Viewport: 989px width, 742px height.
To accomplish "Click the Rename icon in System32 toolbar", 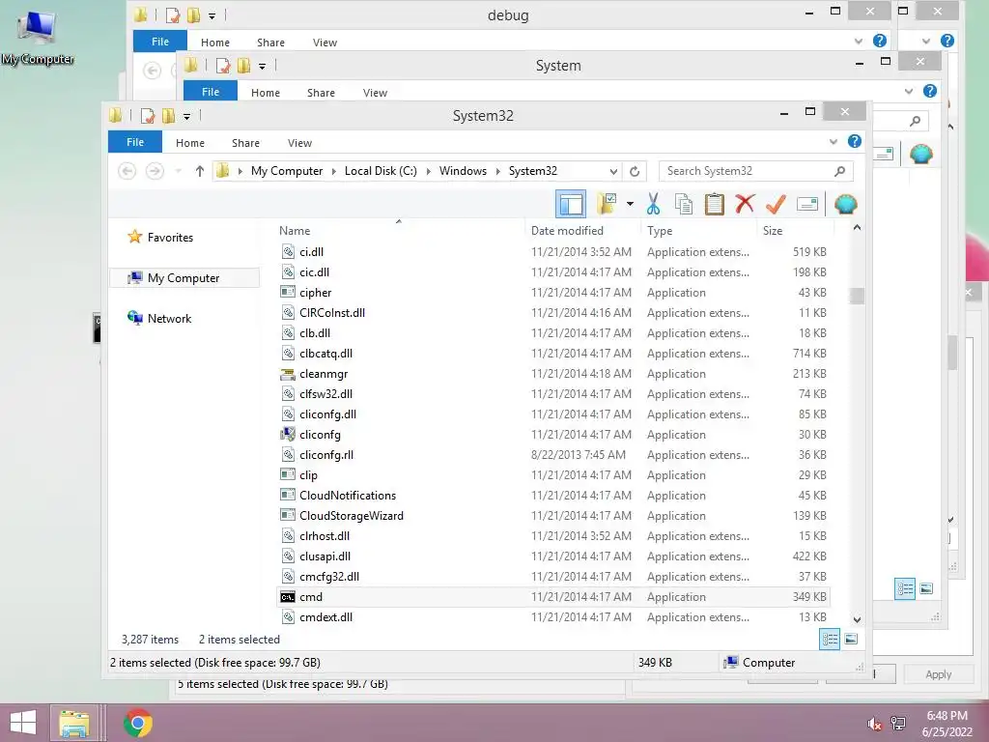I will [x=807, y=204].
